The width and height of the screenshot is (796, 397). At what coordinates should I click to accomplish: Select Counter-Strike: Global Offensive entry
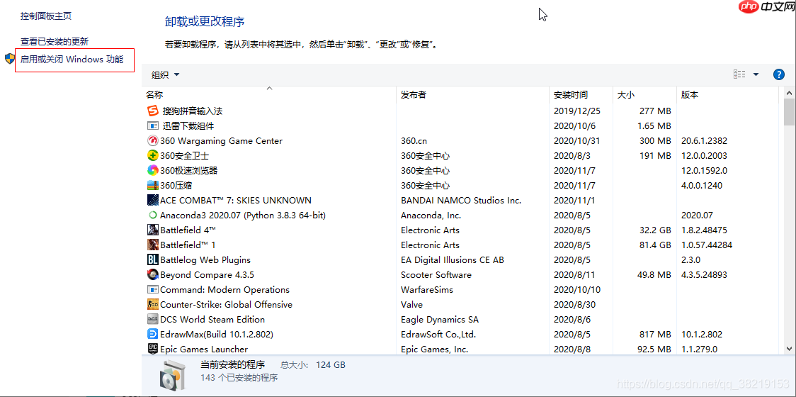tap(227, 305)
